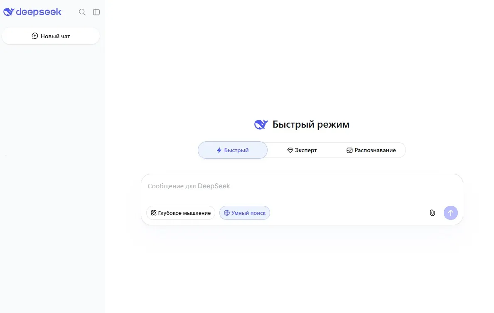
Task: Toggle the Умный поиск option
Action: pyautogui.click(x=244, y=213)
